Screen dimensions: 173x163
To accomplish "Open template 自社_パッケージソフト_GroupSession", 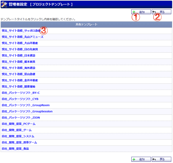I will [27, 111].
